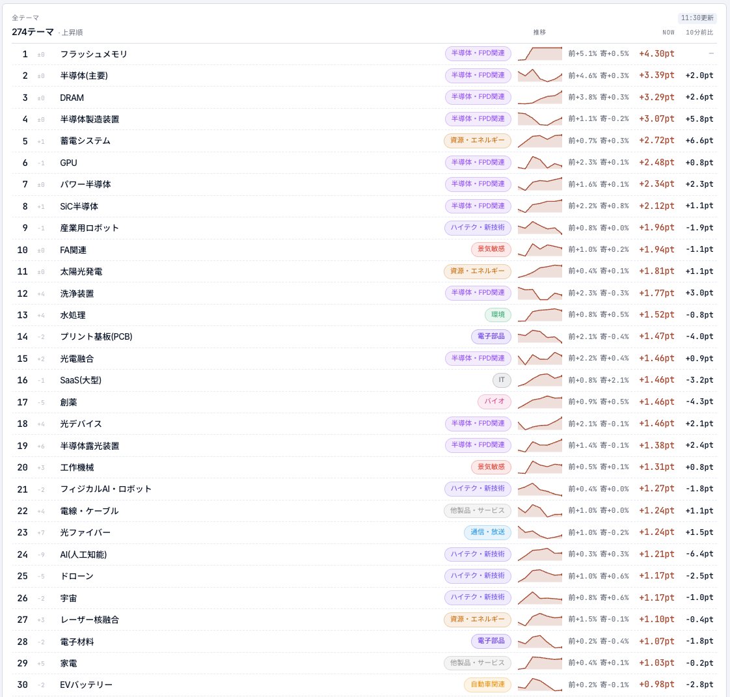Click 他製品・サービス tag on 電線・ケーブル row
Image resolution: width=730 pixels, height=697 pixels.
tap(477, 511)
